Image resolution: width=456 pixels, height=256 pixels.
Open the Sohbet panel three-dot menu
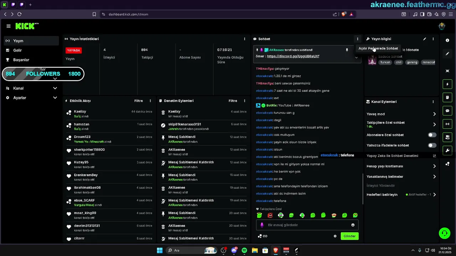point(357,39)
